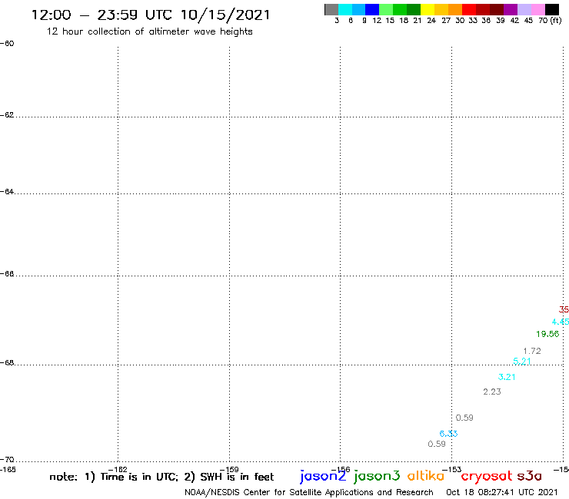569x499 pixels.
Task: Click the '-64' latitude axis label
Action: click(x=7, y=191)
